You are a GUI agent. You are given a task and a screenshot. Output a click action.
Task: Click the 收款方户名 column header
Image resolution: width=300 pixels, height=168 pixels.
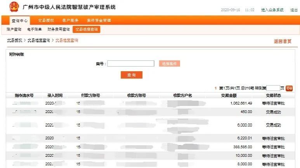click(182, 95)
